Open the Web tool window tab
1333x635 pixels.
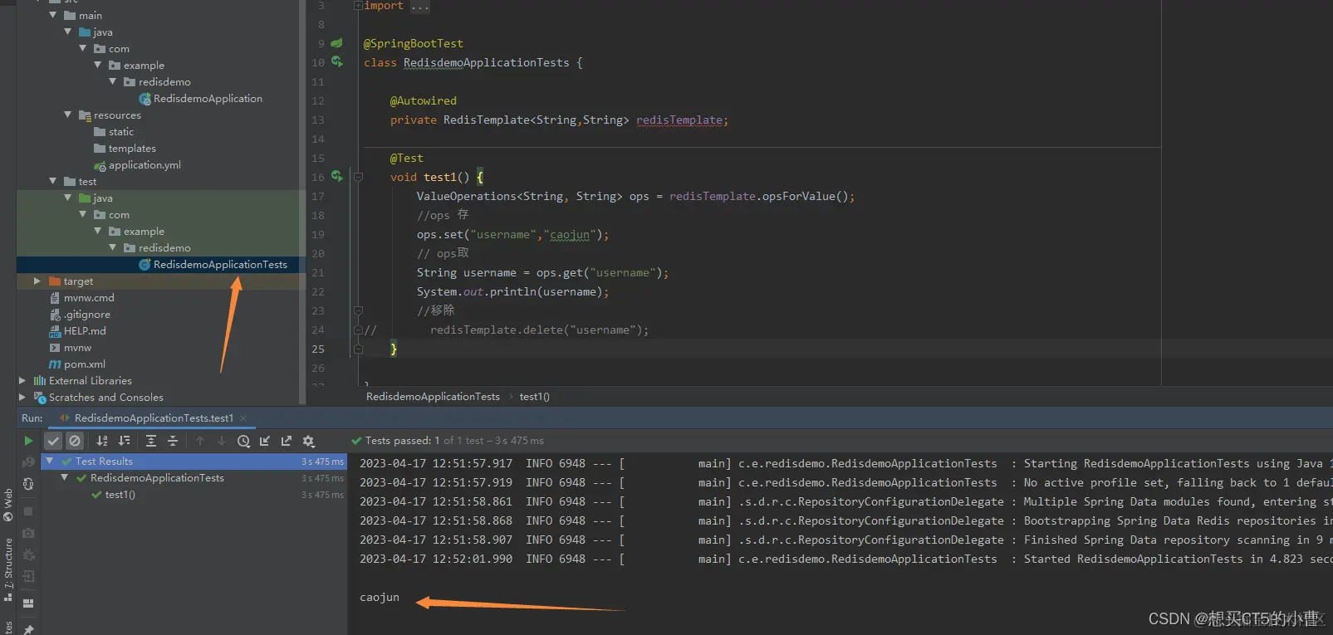[x=8, y=505]
